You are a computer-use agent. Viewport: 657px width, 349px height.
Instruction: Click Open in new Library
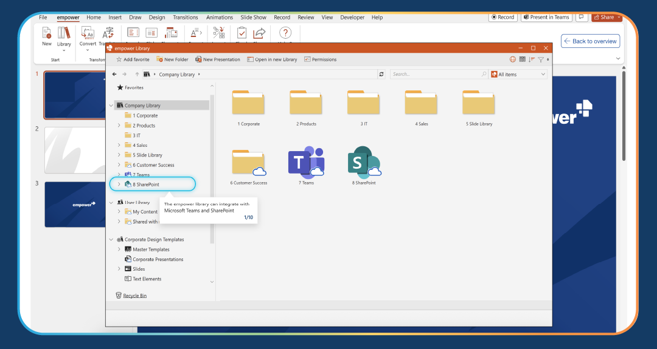tap(272, 59)
